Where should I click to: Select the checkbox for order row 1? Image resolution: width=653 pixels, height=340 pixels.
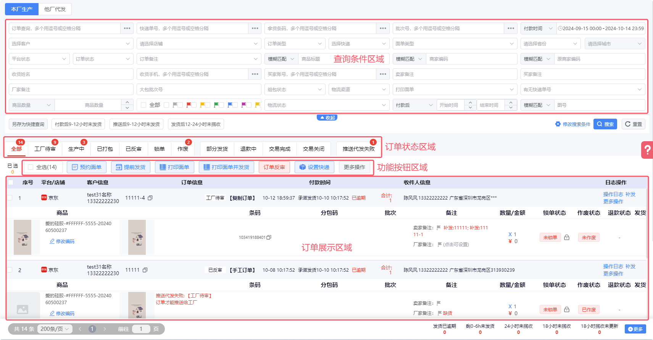coord(10,198)
